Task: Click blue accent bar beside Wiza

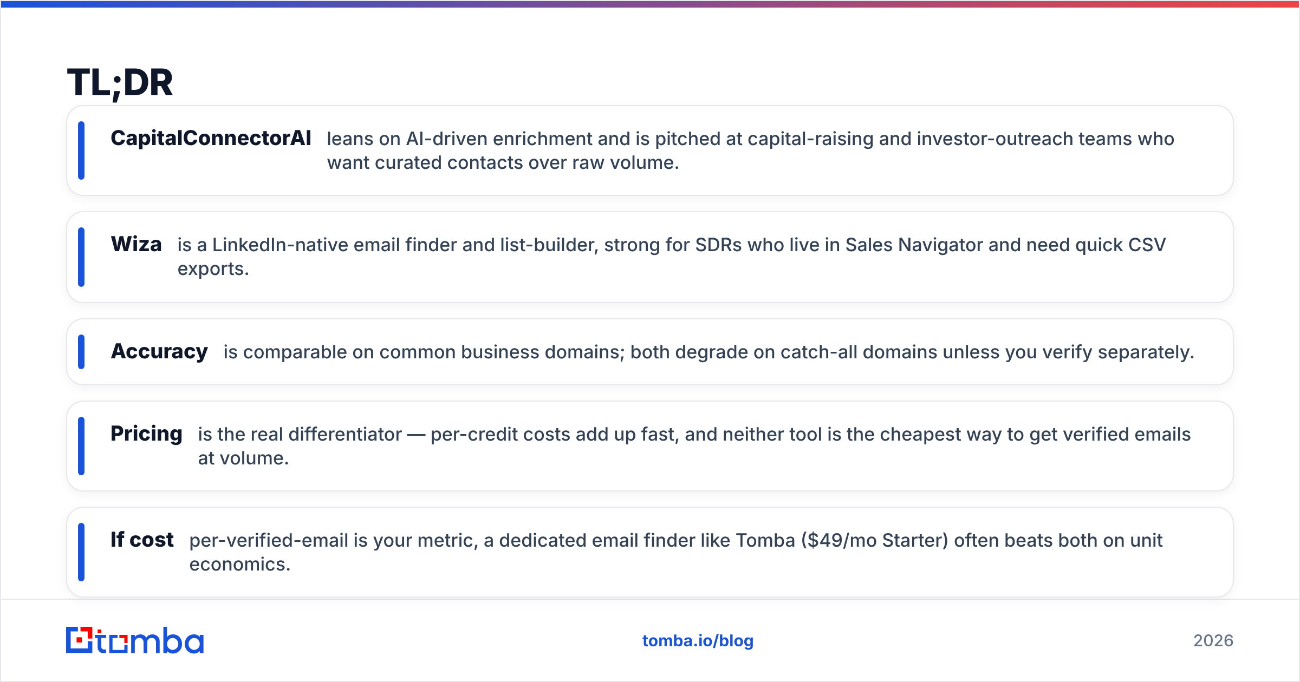Action: click(81, 257)
